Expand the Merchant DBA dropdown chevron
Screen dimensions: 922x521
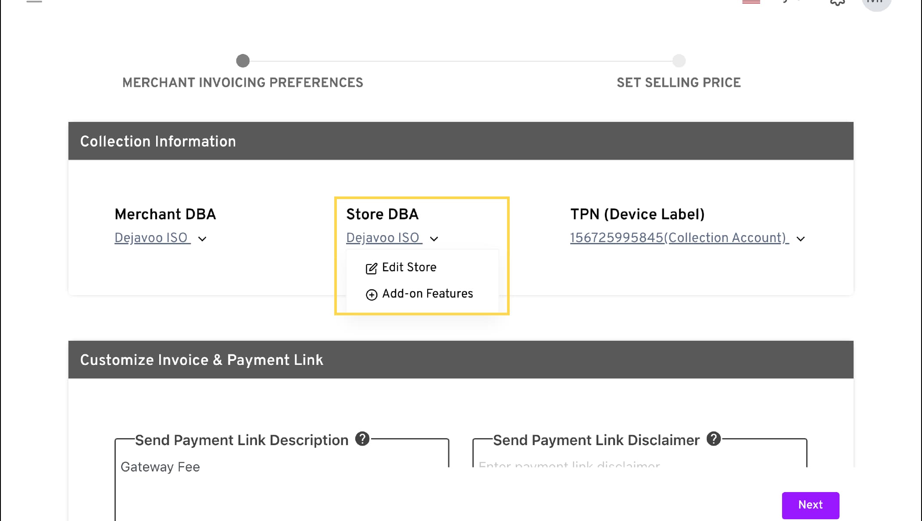point(202,239)
